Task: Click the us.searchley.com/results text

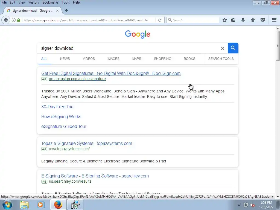Action: 70,181
